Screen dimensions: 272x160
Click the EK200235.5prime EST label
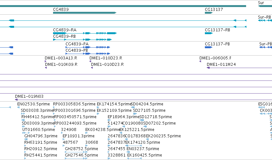[x=163, y=136]
